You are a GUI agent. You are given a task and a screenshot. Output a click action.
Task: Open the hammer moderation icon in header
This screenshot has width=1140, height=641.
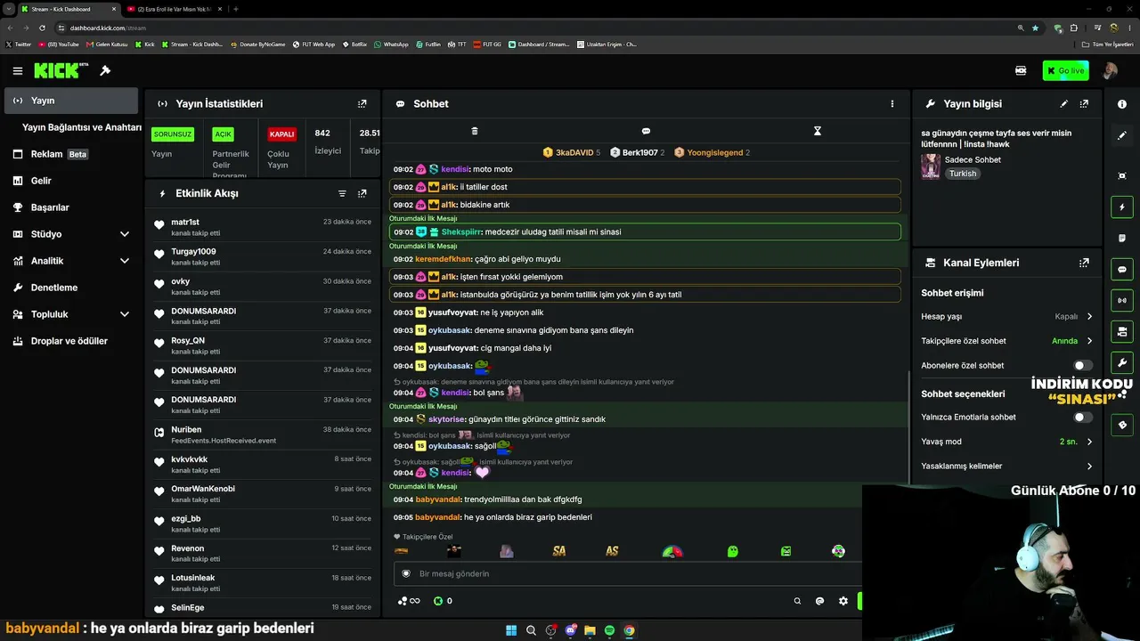pyautogui.click(x=105, y=71)
